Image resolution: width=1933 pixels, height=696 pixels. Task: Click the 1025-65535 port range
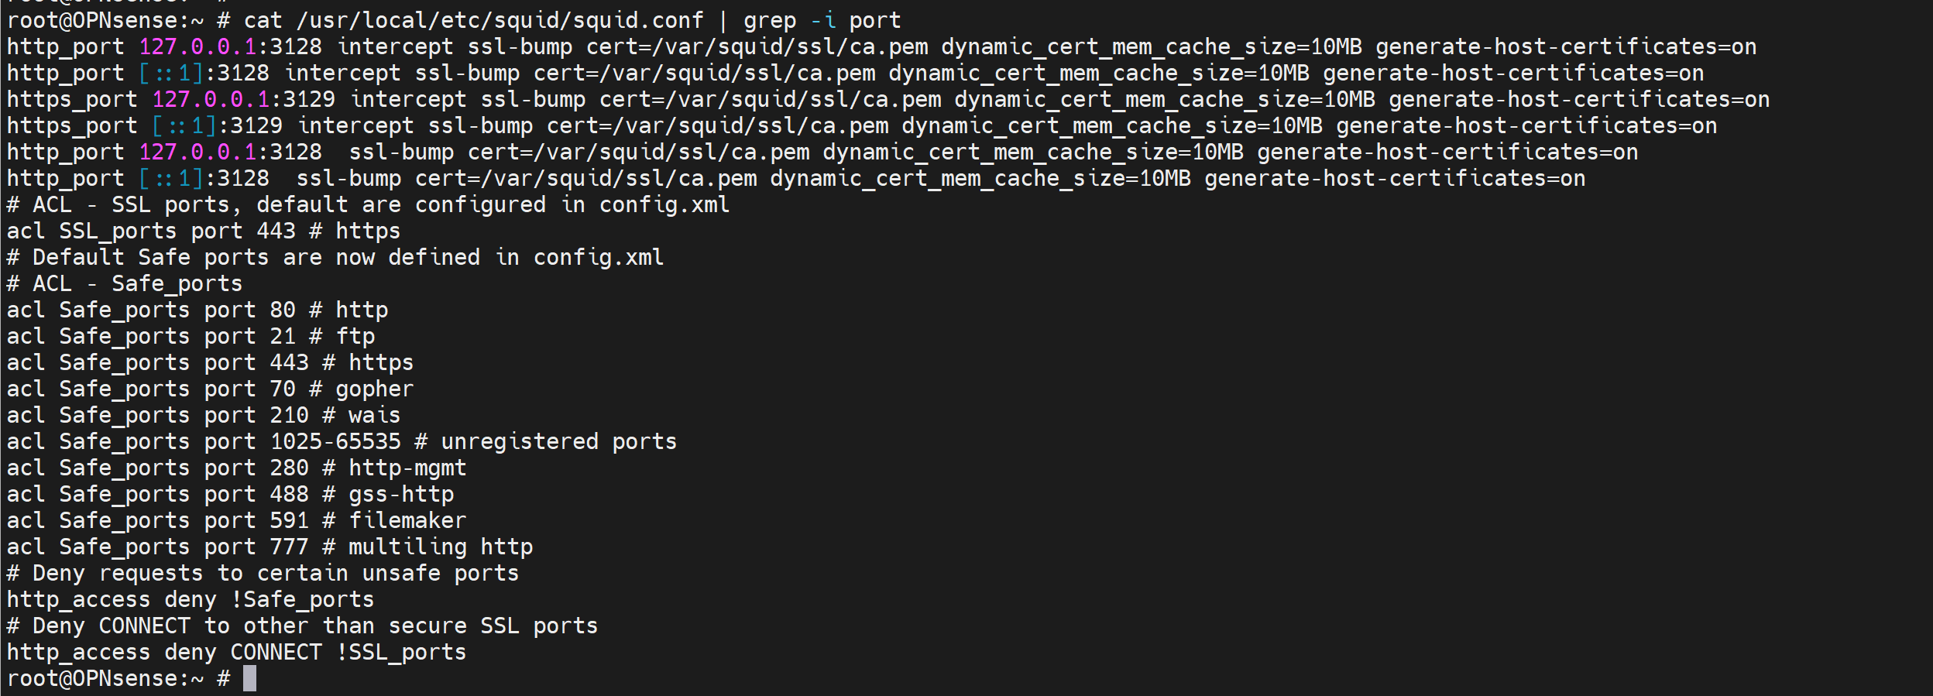[335, 442]
